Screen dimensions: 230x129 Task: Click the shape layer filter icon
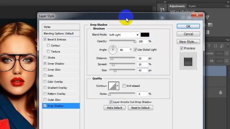[x=215, y=46]
